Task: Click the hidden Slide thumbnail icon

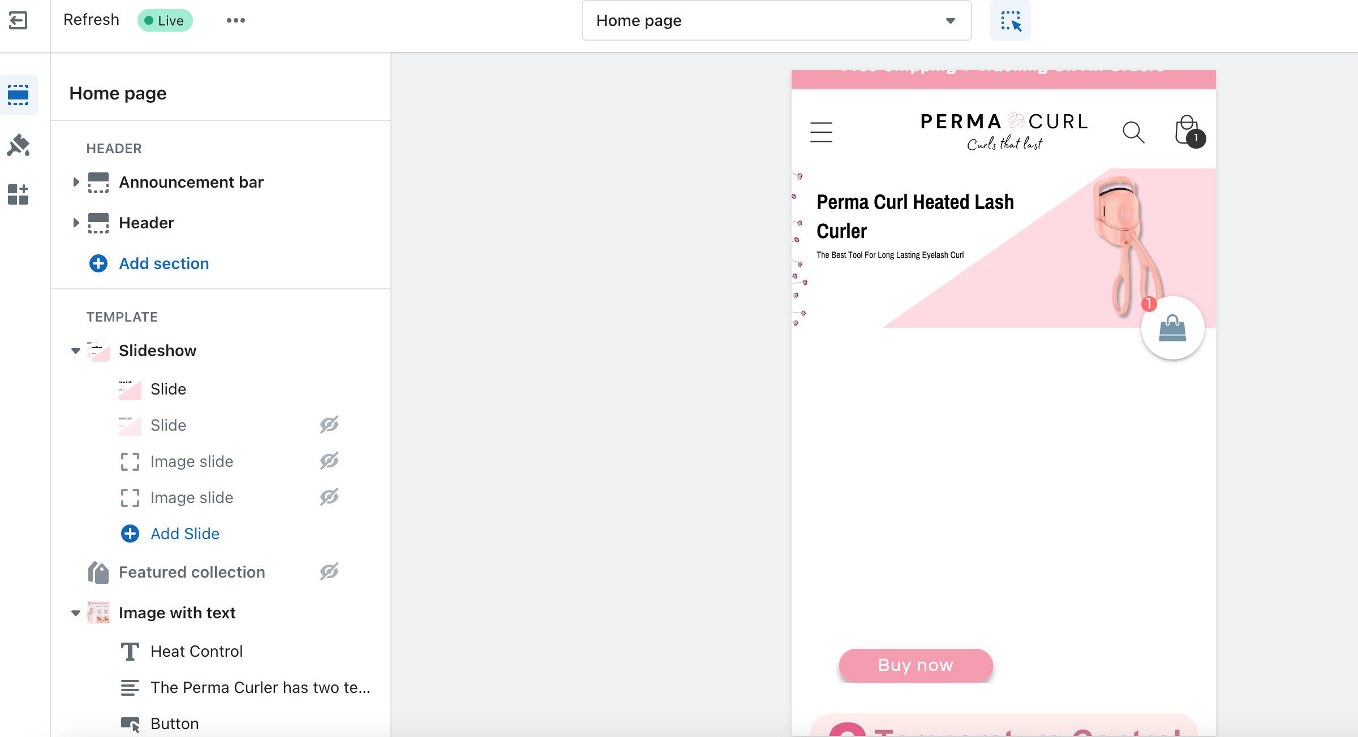Action: point(130,426)
